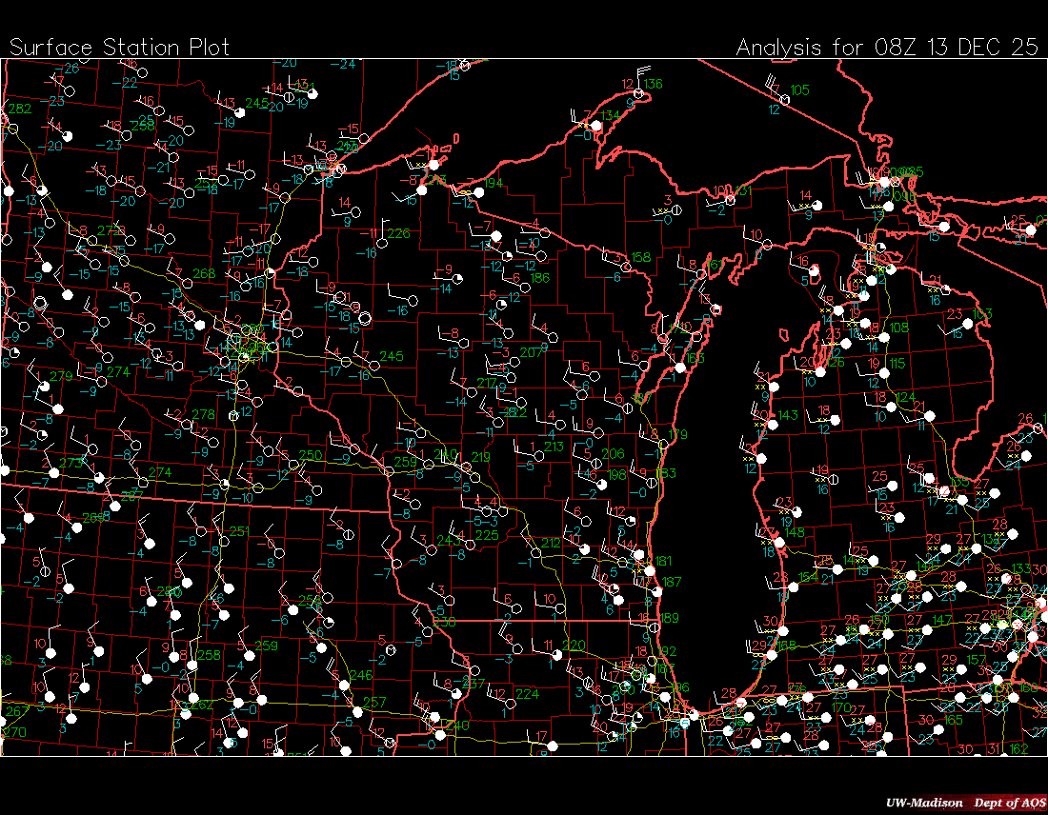Select the station plot with pressure 226
The image size is (1048, 815).
(382, 243)
